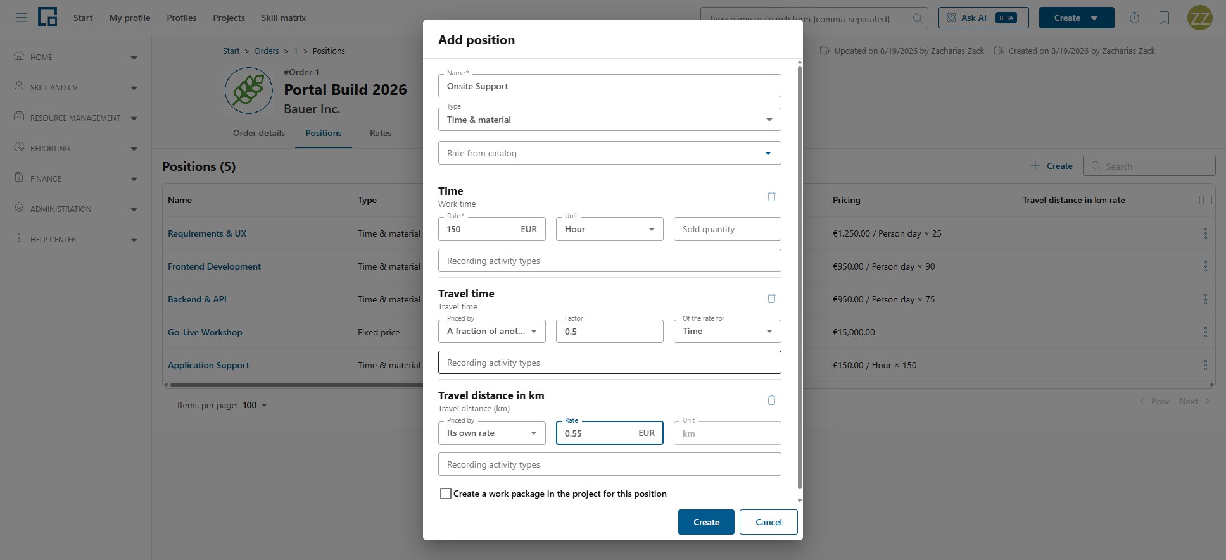Screen dimensions: 1226x560
Task: Open the bookmarks icon
Action: [x=1164, y=18]
